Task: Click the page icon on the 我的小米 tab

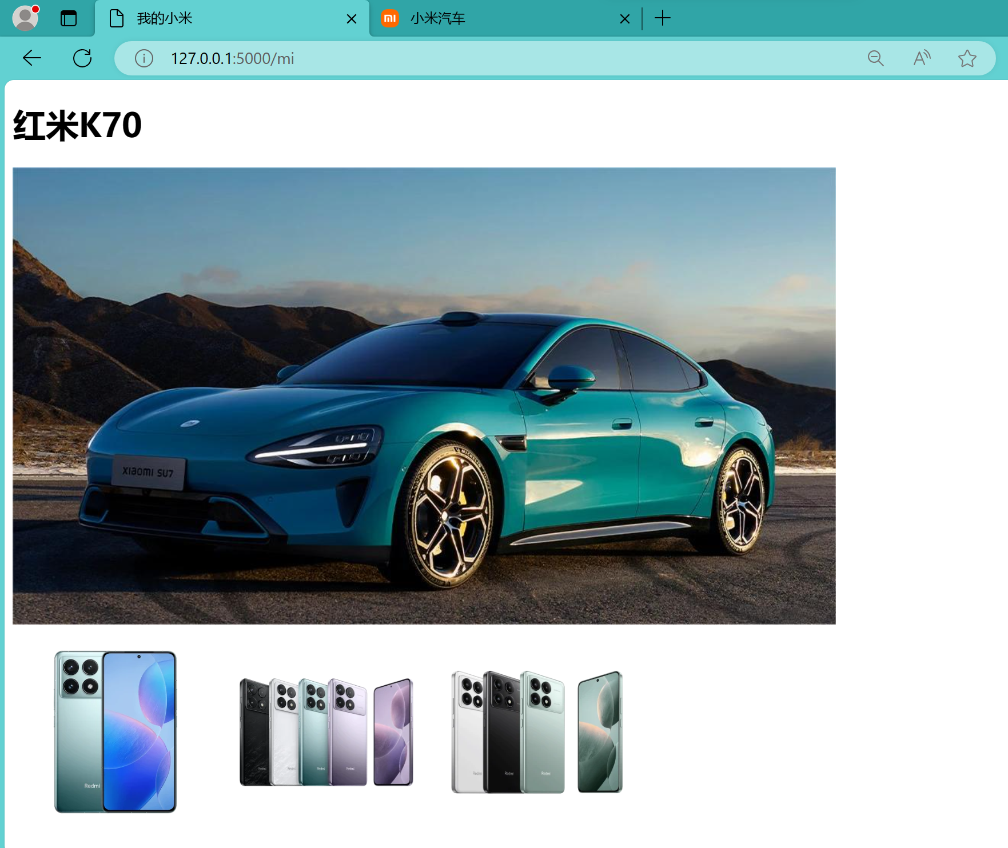Action: (116, 18)
